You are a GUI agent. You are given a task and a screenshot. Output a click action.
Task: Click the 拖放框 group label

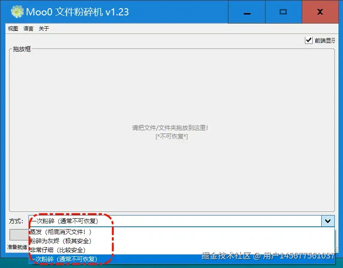click(22, 49)
